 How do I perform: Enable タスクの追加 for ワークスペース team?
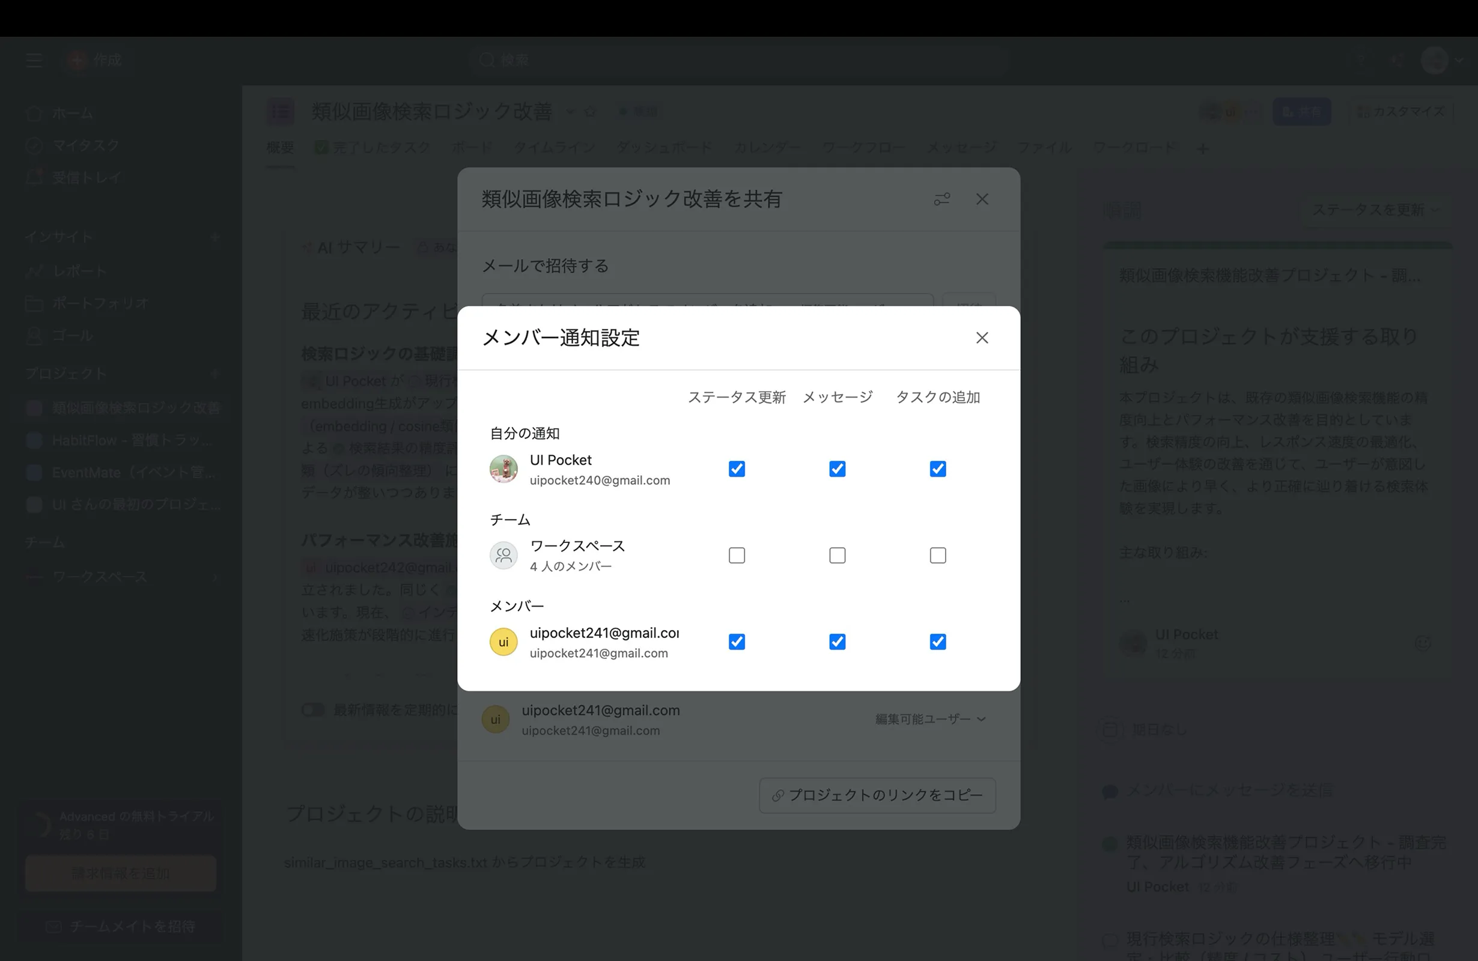(x=938, y=555)
